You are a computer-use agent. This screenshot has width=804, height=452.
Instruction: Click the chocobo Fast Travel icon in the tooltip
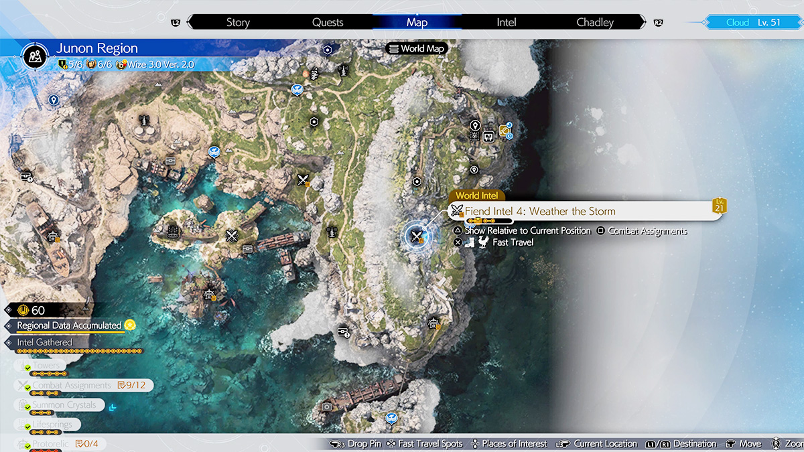pos(482,242)
